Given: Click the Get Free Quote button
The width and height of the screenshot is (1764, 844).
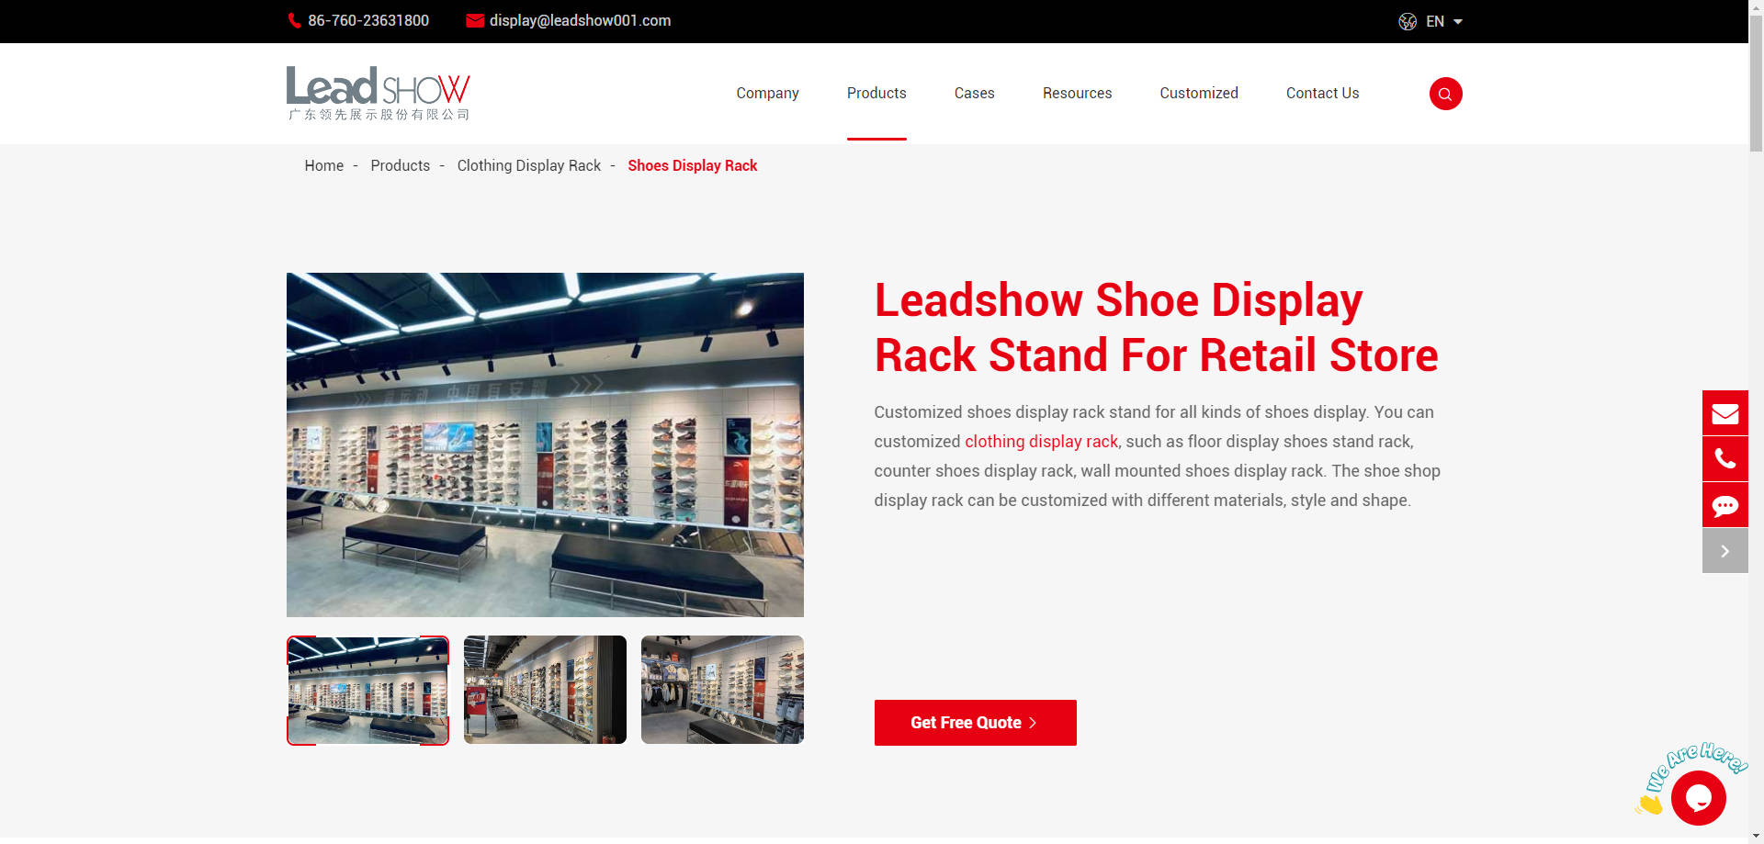Looking at the screenshot, I should [975, 723].
